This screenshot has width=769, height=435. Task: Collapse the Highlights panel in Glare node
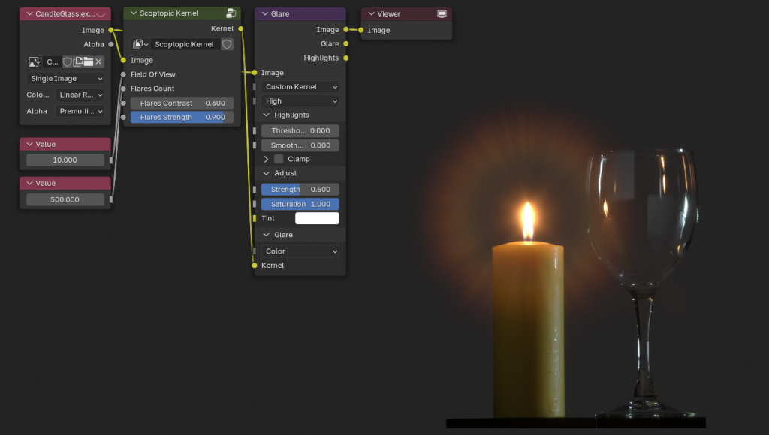267,115
